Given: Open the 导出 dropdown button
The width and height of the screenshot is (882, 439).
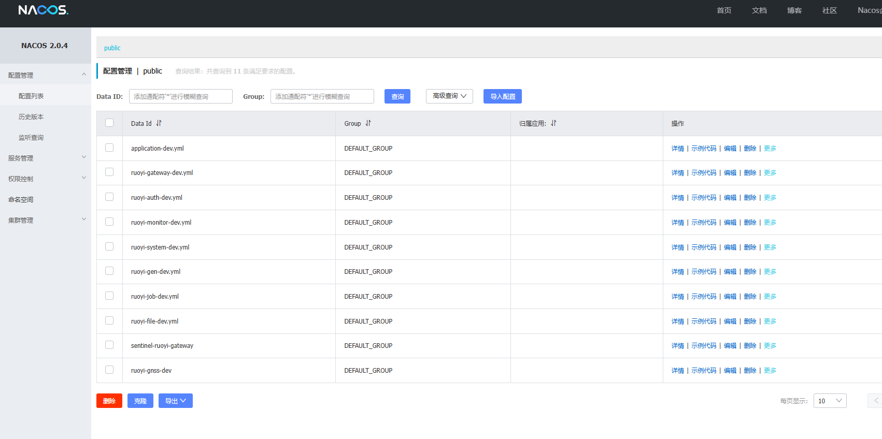Looking at the screenshot, I should tap(176, 401).
